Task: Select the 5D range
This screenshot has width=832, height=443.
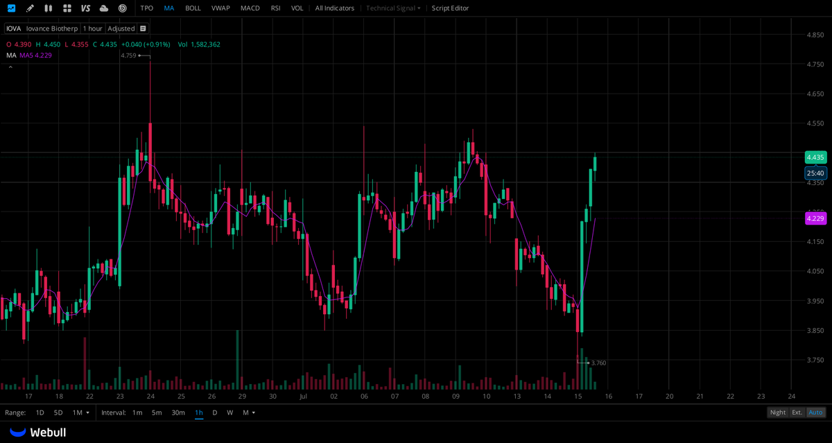Action: [x=58, y=412]
